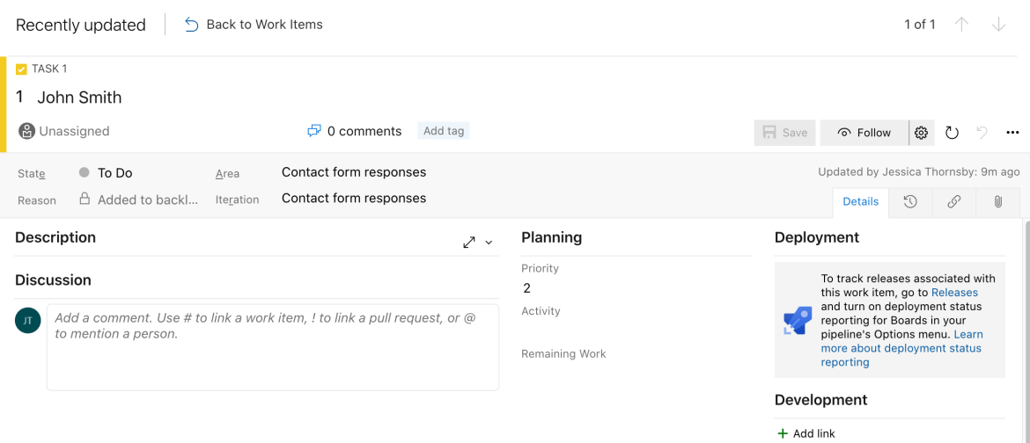Go to next work item arrow
This screenshot has height=443, width=1030.
coord(998,25)
